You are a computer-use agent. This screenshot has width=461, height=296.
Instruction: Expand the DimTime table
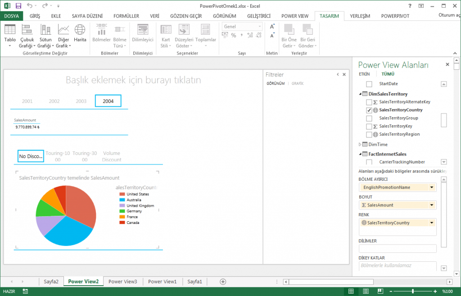point(360,145)
